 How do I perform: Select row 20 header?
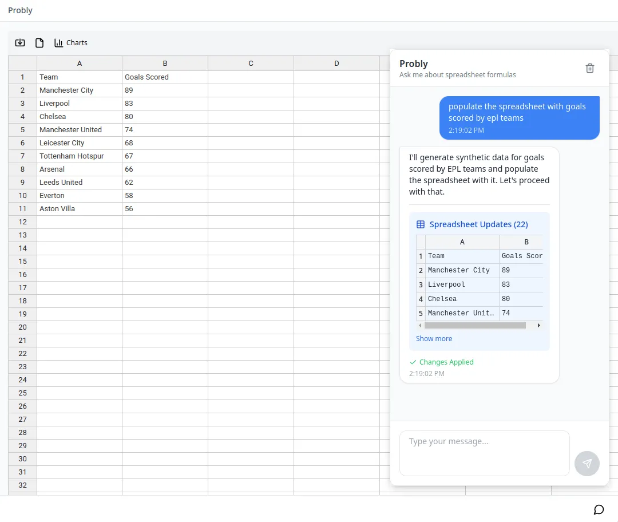pos(22,327)
